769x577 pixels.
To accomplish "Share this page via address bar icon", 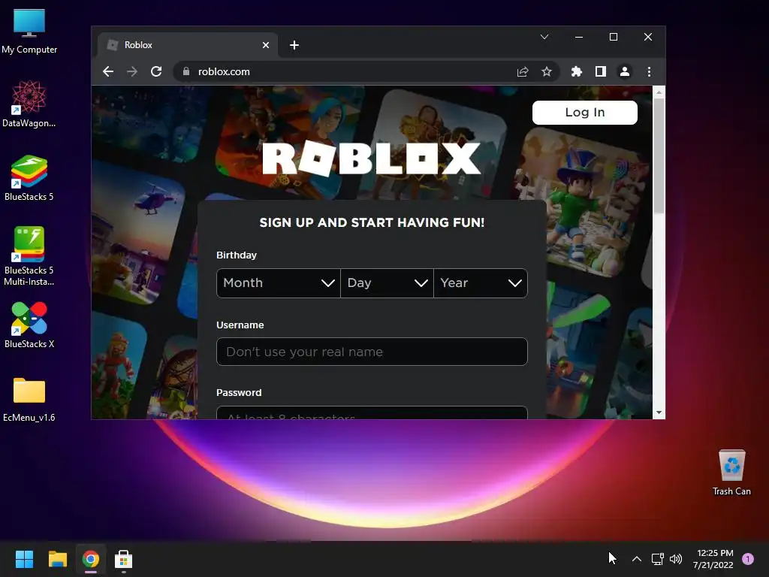I will [523, 71].
